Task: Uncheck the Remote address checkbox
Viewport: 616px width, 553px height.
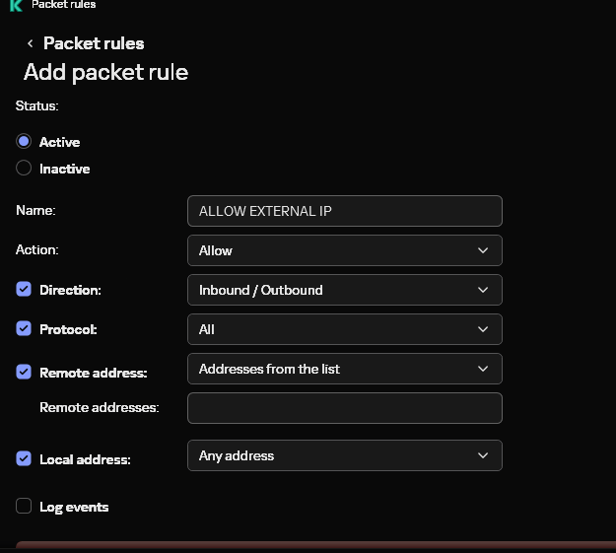Action: click(x=24, y=373)
